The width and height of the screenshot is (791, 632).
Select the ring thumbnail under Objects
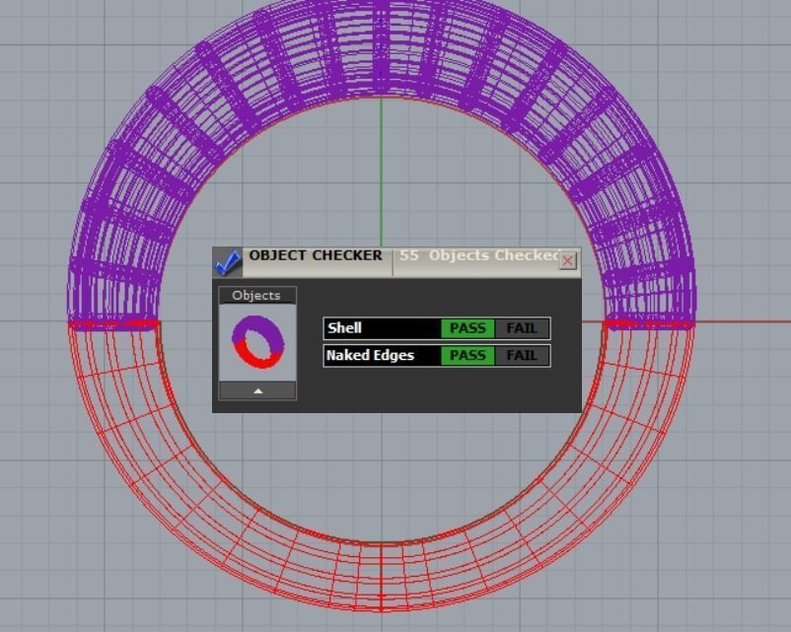point(257,342)
